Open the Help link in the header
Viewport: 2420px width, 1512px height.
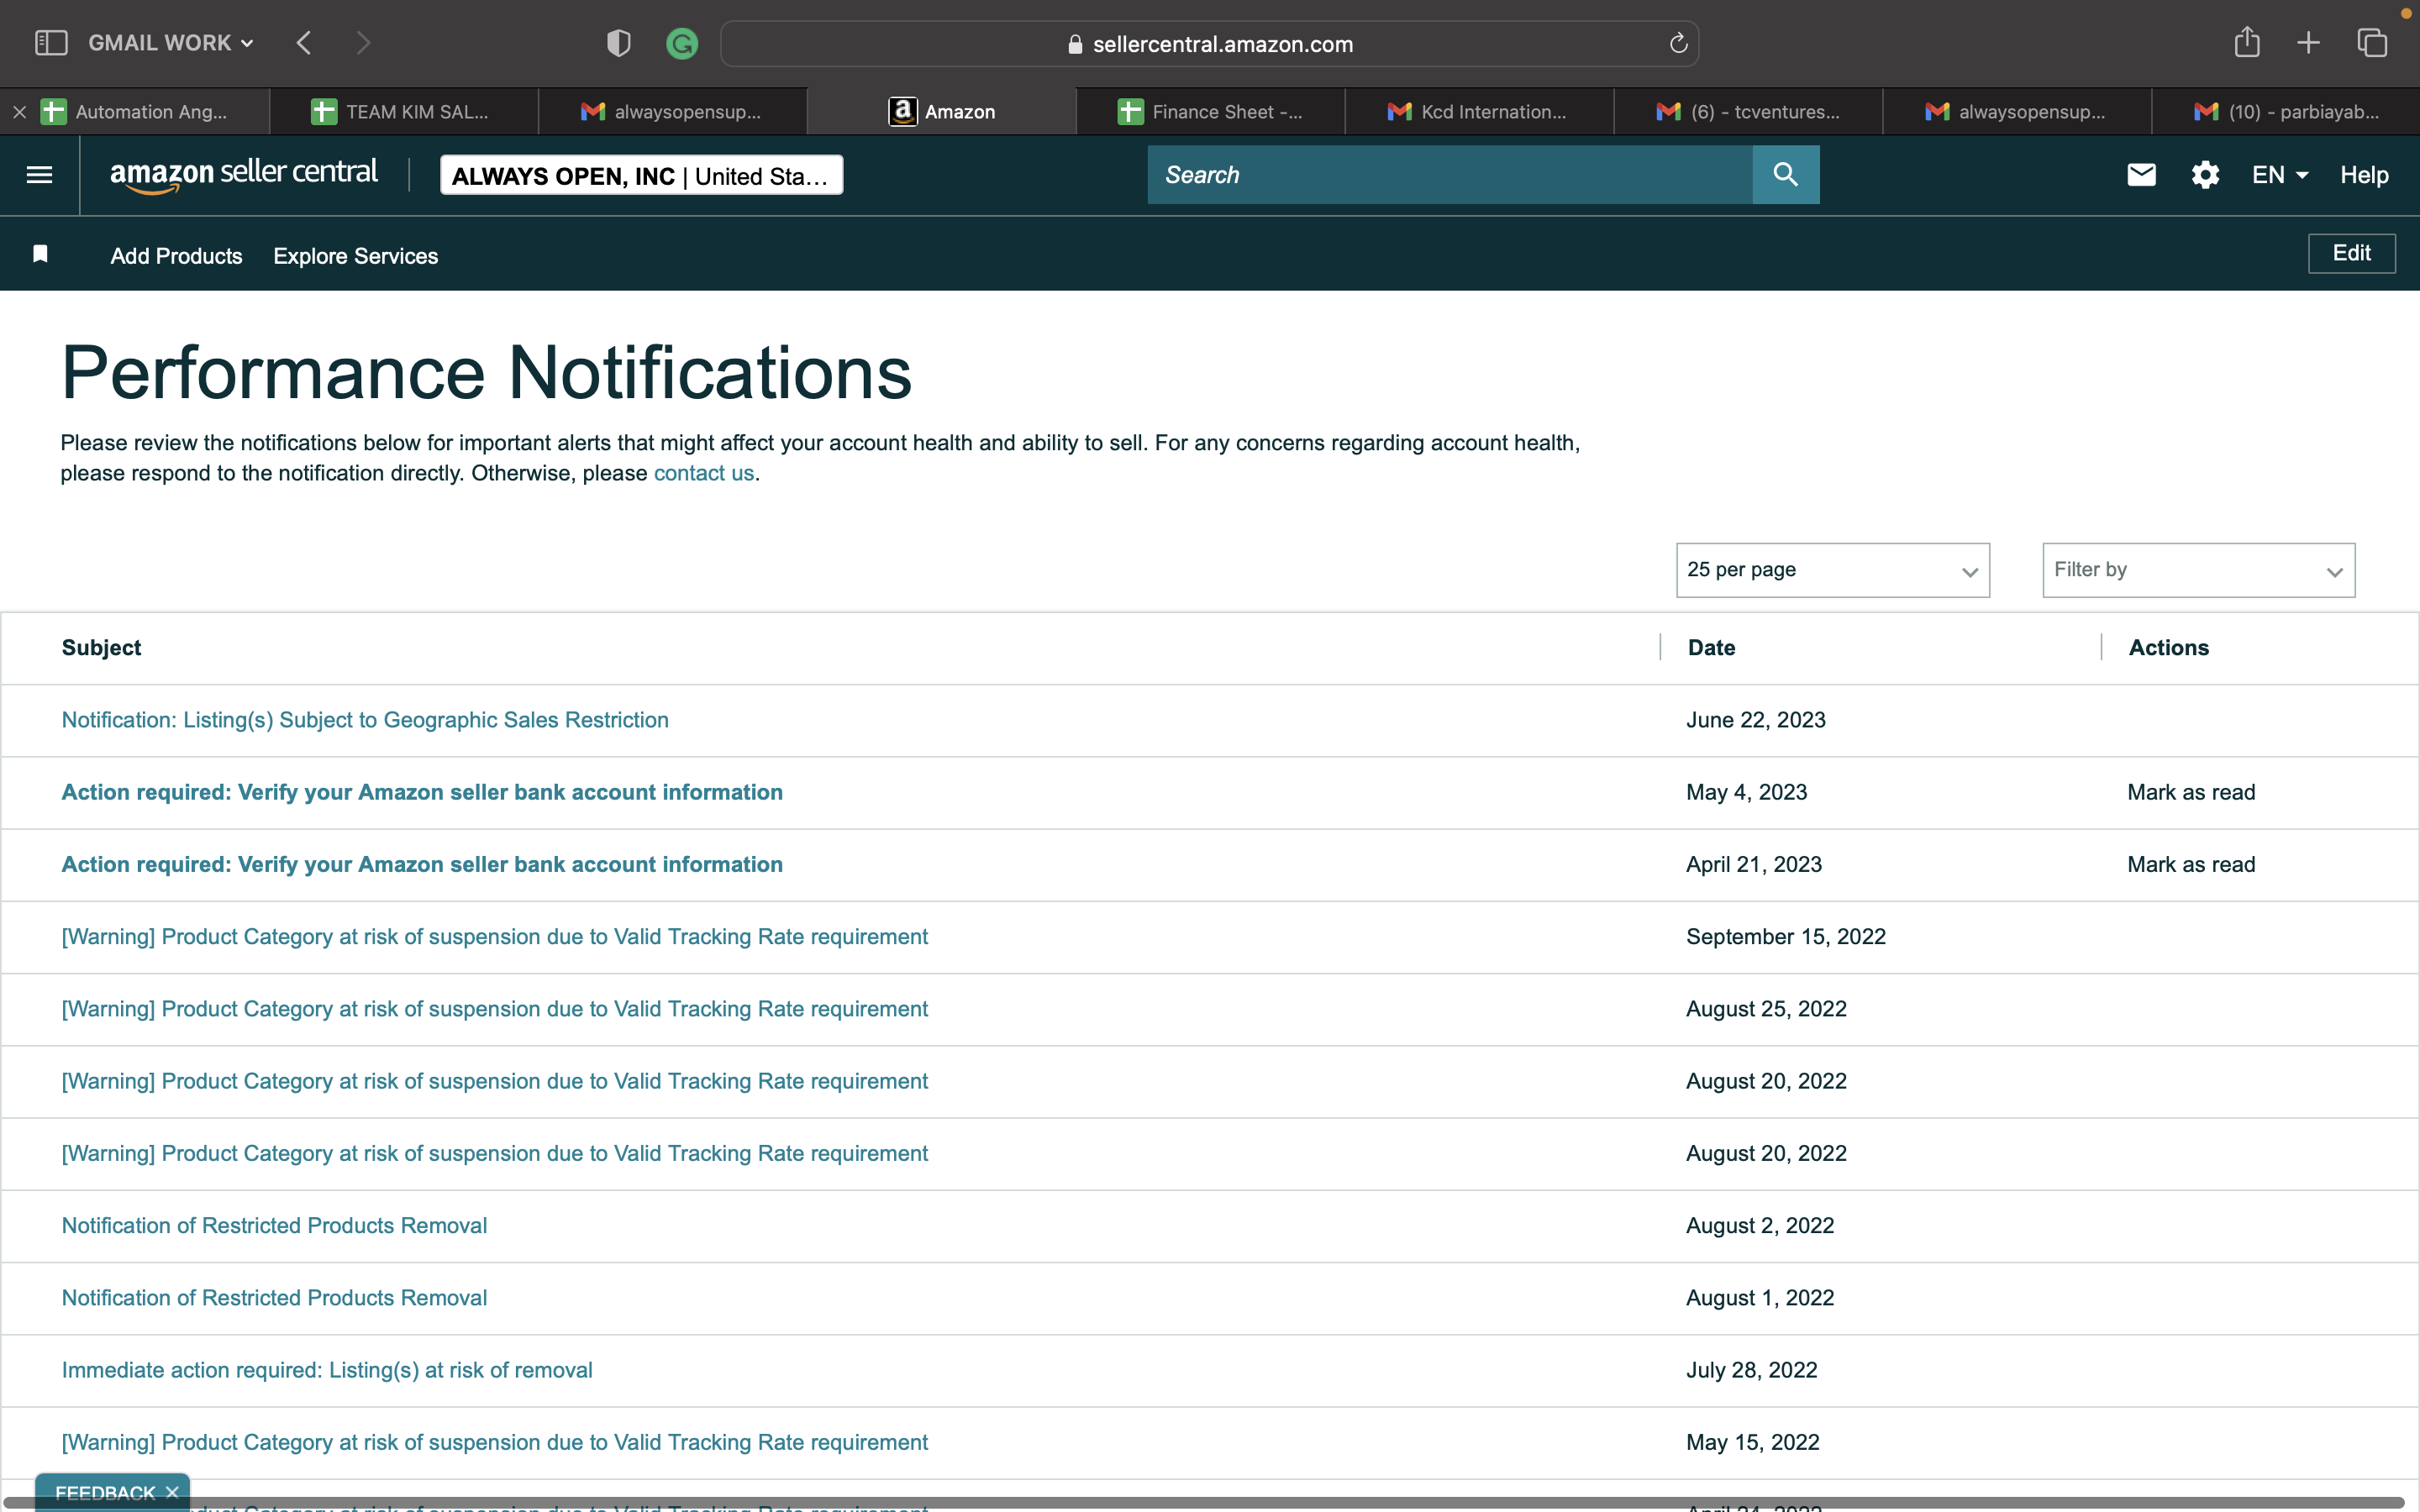[2364, 175]
